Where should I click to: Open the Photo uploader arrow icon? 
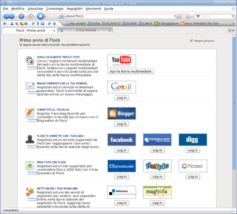(55, 24)
